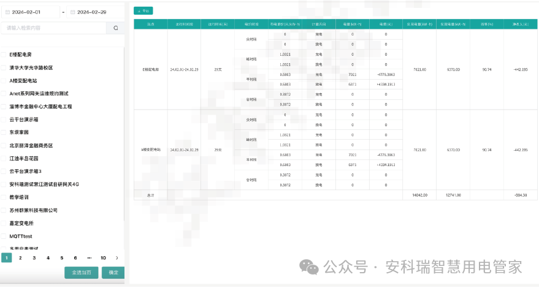Click the +4334.1913 fee in A楼变配电站 row
Screen dimensions: 539x288
(x=386, y=165)
